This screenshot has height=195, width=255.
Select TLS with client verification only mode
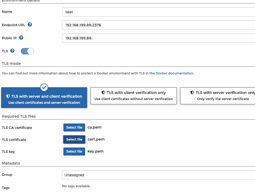pos(134,95)
